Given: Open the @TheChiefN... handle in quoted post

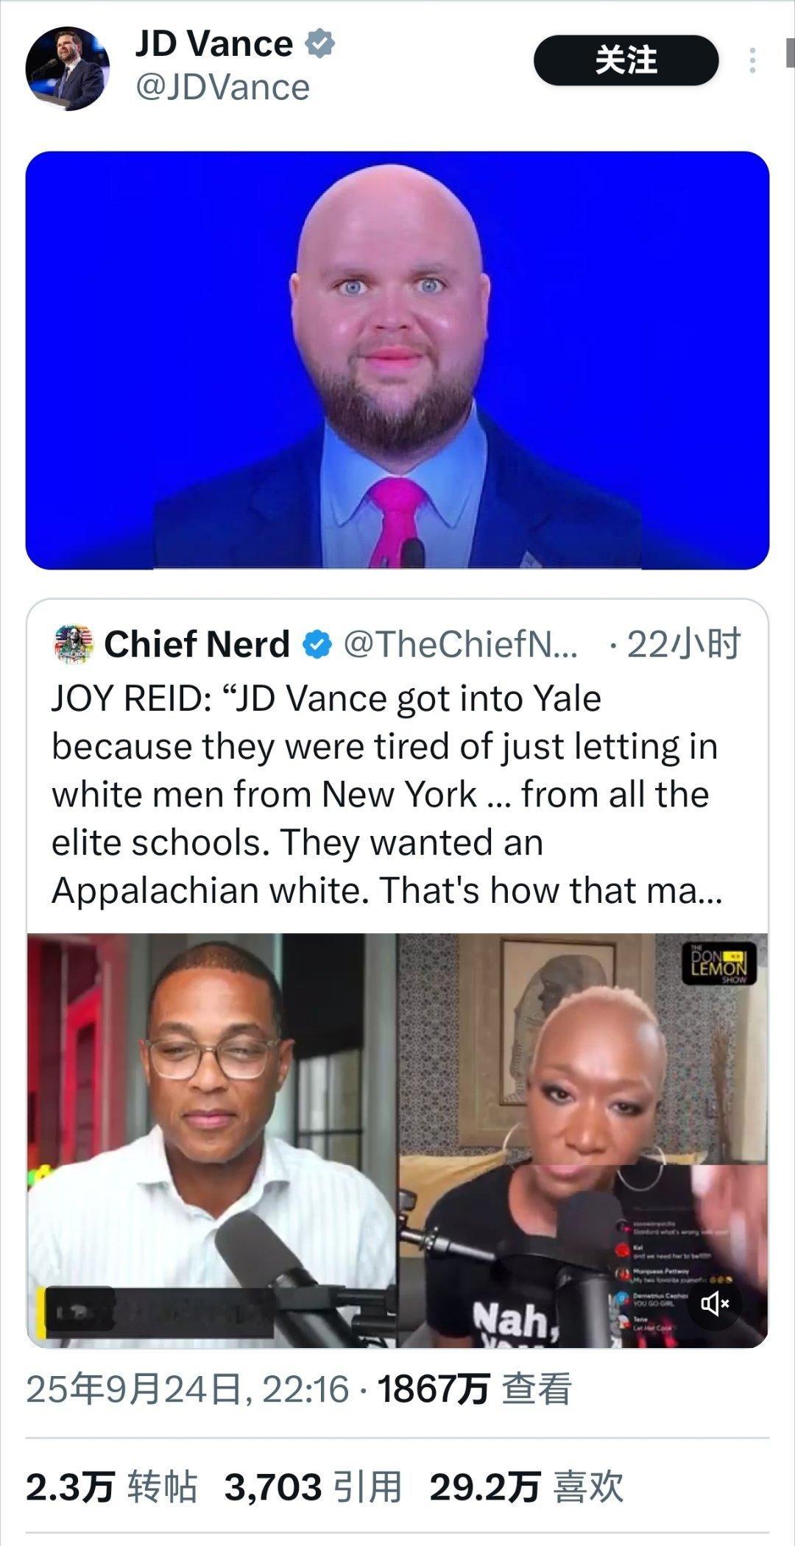Looking at the screenshot, I should [461, 645].
